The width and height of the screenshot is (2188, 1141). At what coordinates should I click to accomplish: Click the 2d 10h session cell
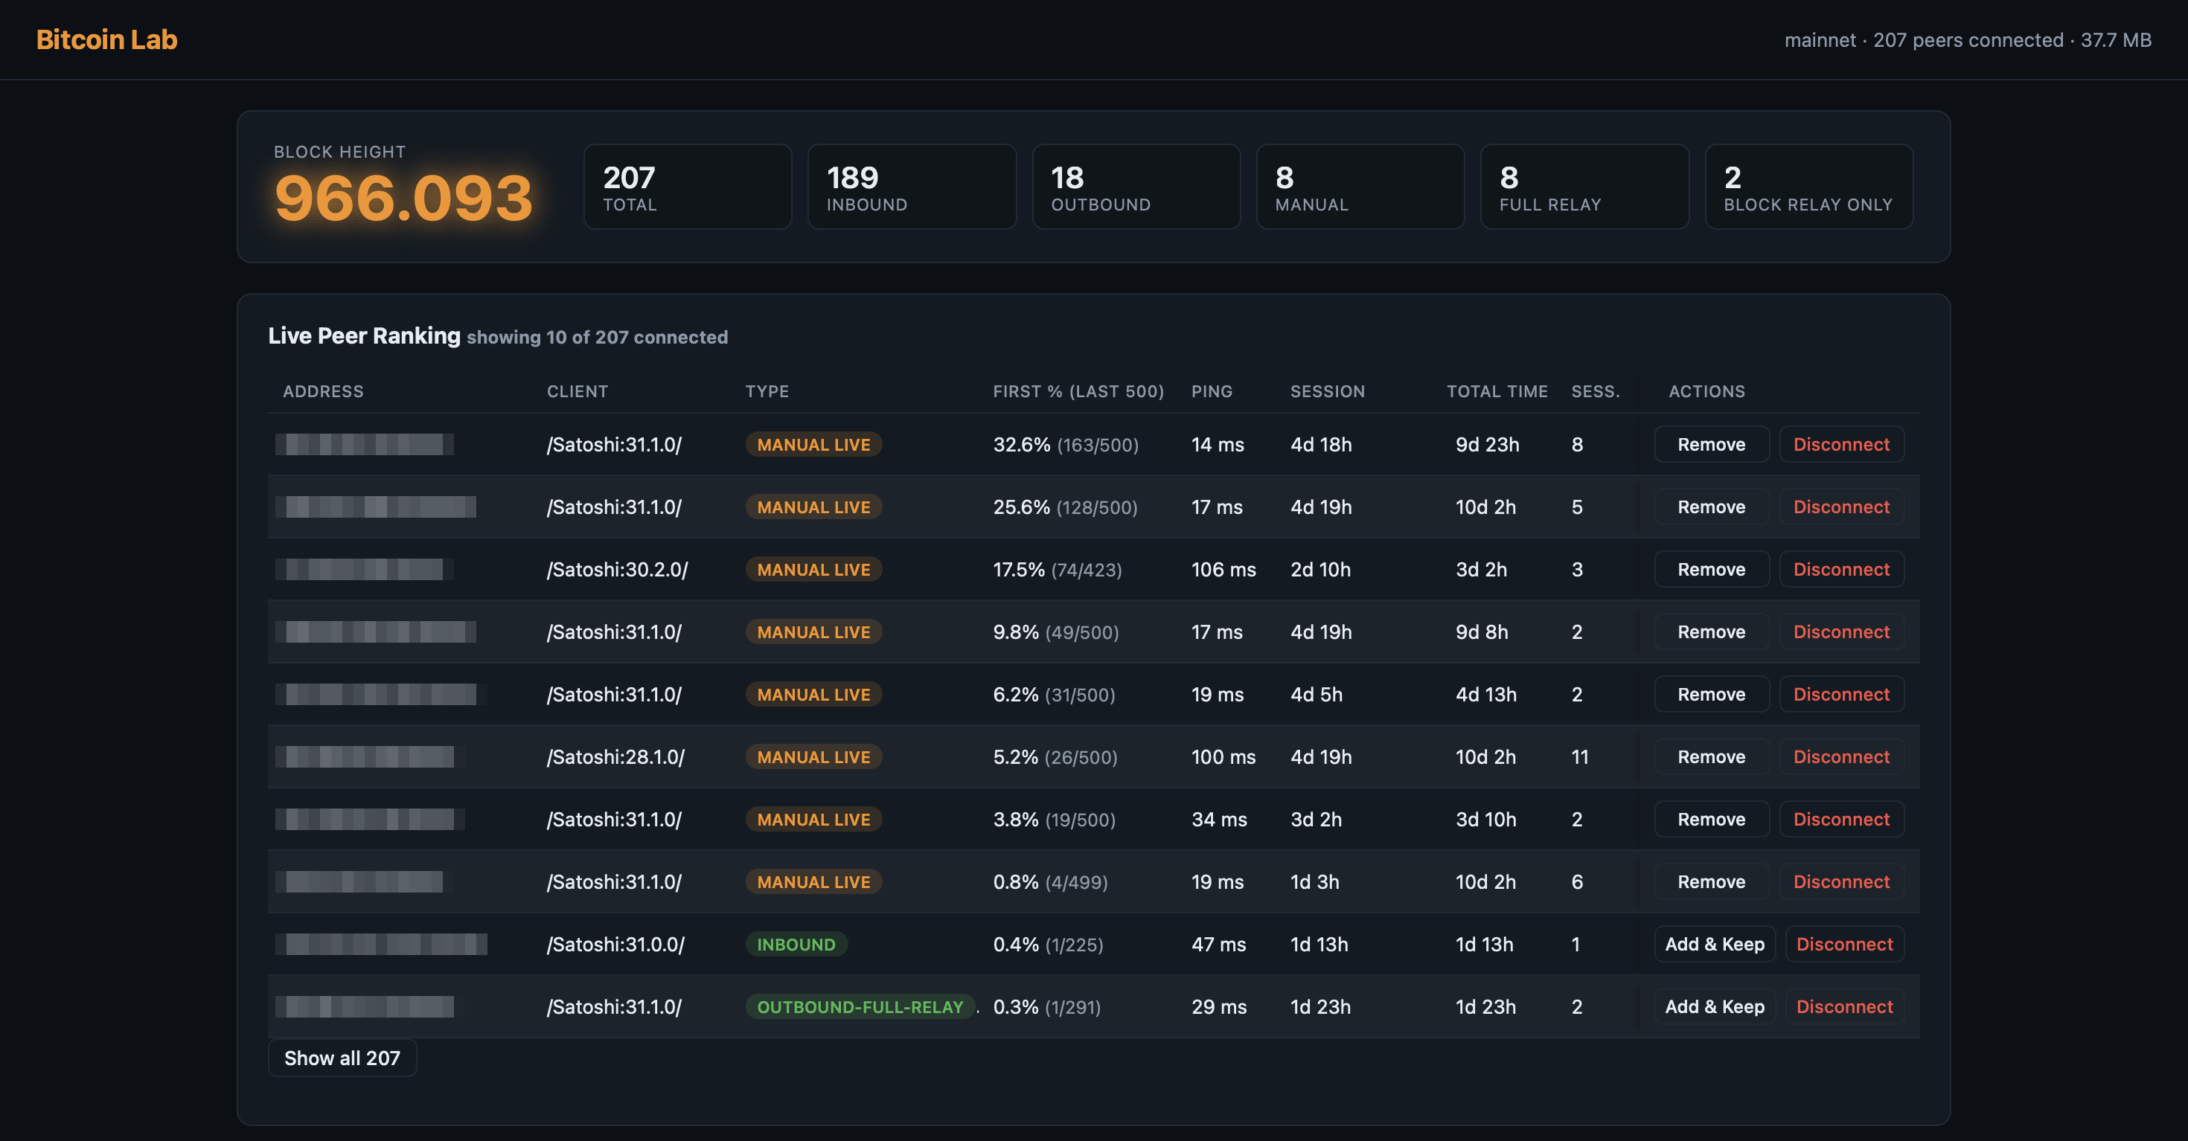pyautogui.click(x=1321, y=569)
